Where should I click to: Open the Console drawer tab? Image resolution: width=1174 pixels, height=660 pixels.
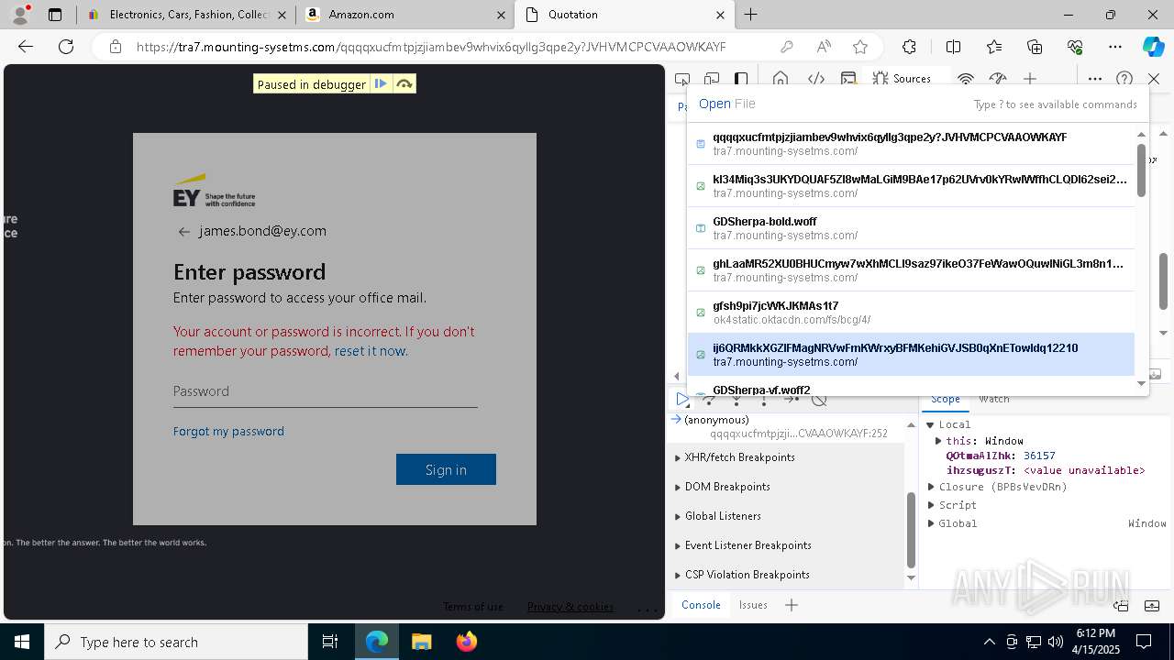pos(701,605)
